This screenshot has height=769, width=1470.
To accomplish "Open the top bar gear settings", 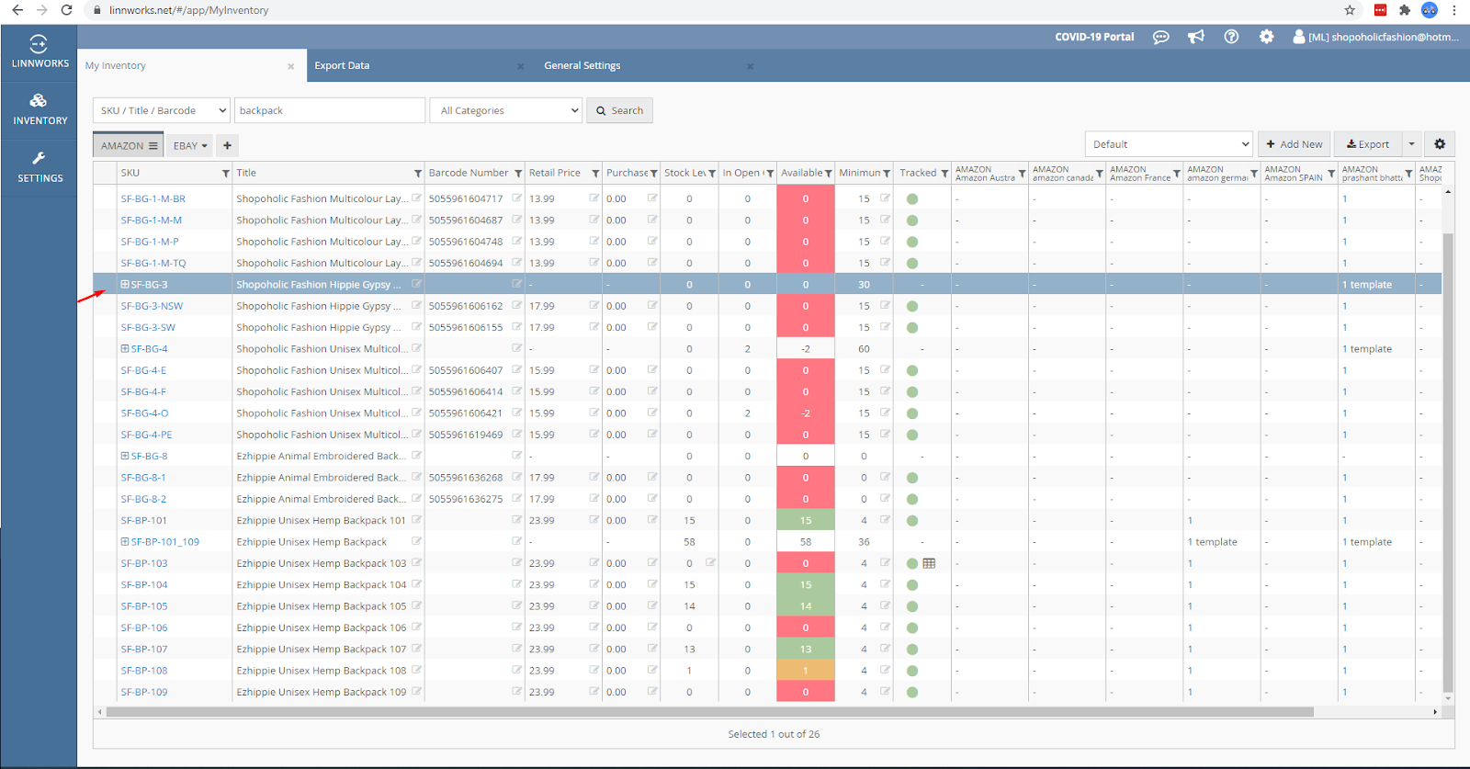I will coord(1266,37).
